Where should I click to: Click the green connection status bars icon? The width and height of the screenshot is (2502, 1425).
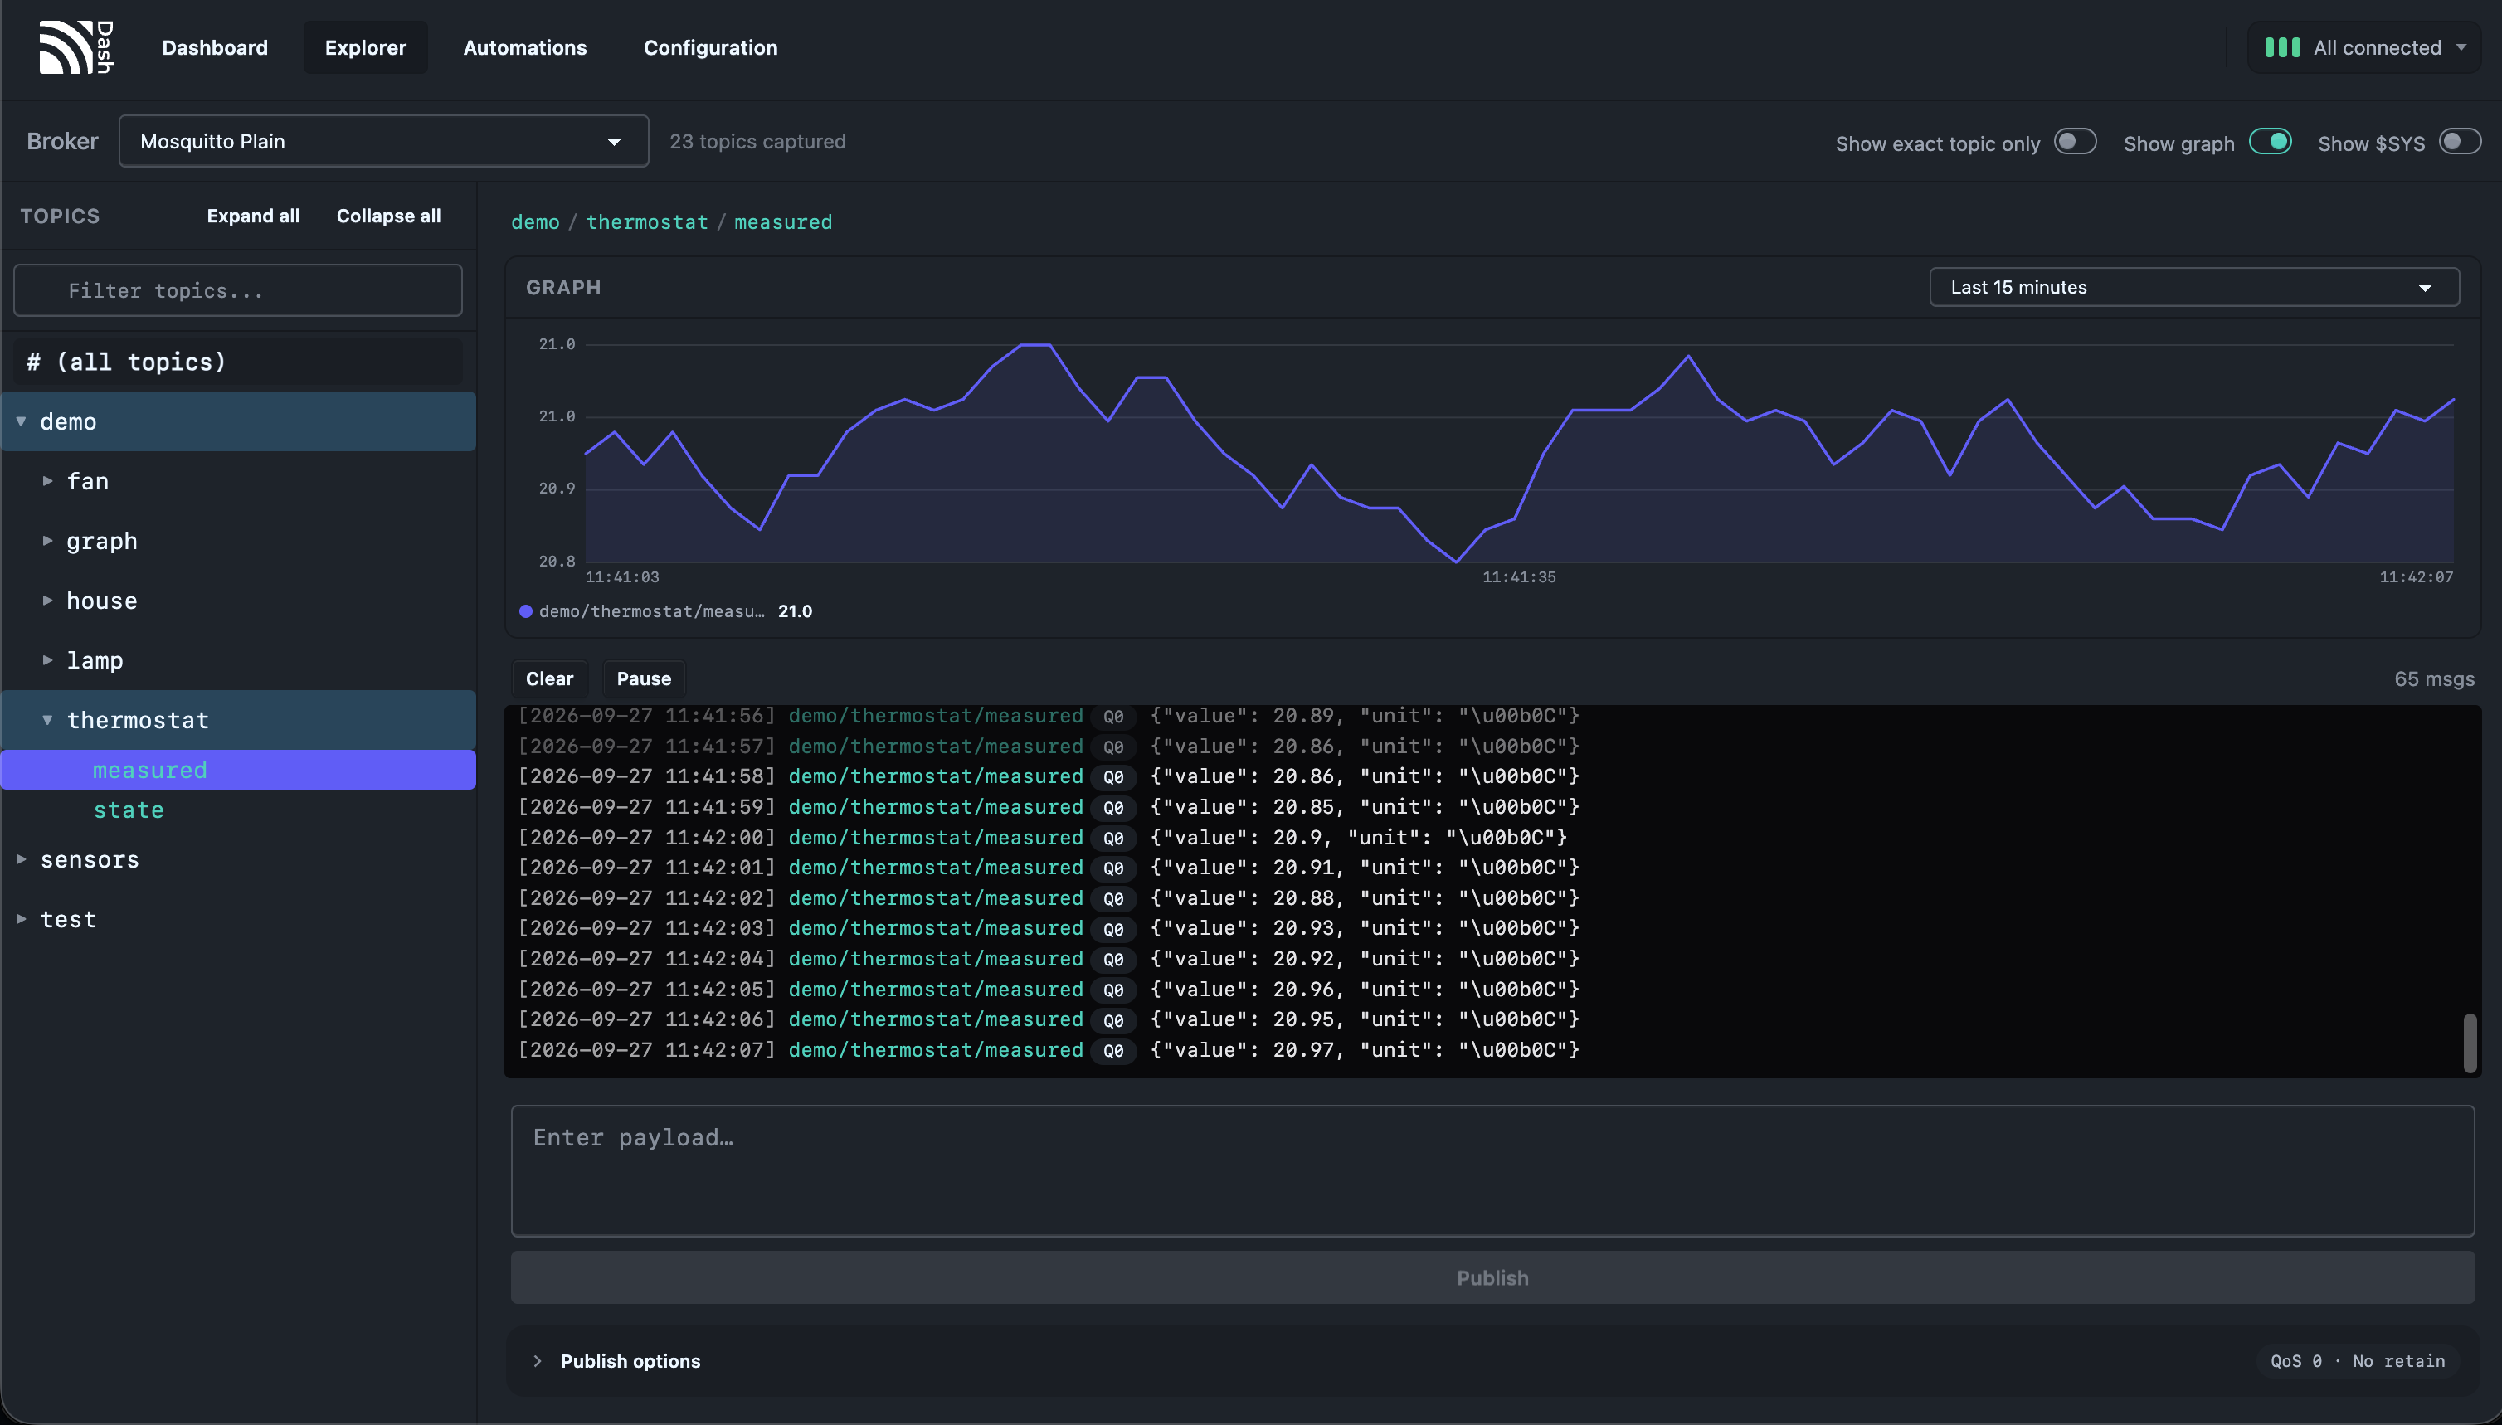point(2282,47)
